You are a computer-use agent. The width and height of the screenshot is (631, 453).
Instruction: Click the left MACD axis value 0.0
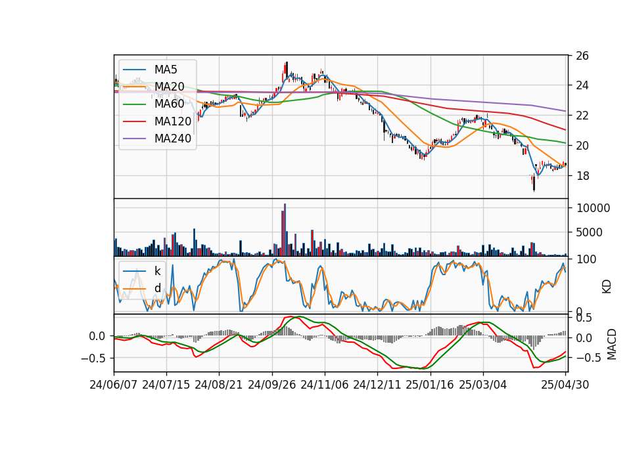(x=97, y=336)
